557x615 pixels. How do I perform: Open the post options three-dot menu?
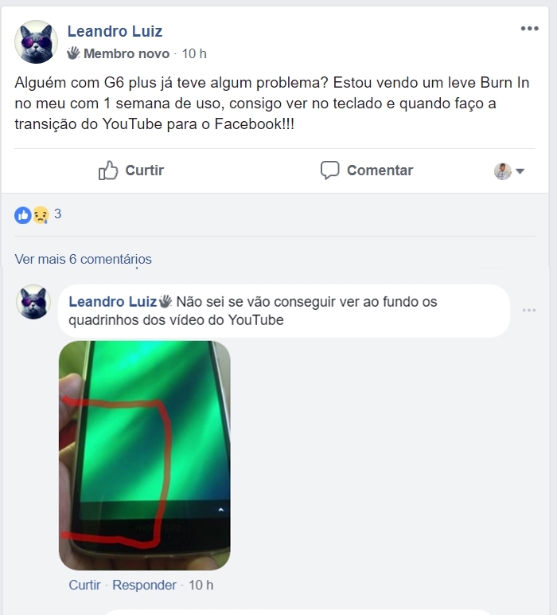coord(530,28)
